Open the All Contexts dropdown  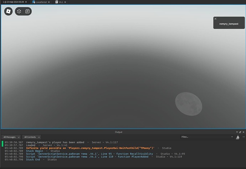coord(32,137)
